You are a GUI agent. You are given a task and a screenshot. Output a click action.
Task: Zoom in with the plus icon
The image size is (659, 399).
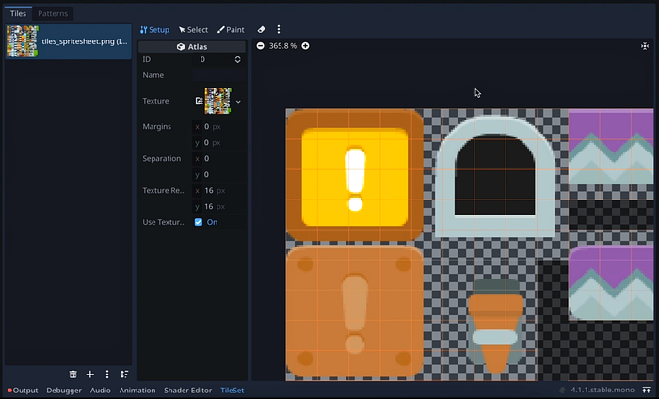(x=305, y=46)
